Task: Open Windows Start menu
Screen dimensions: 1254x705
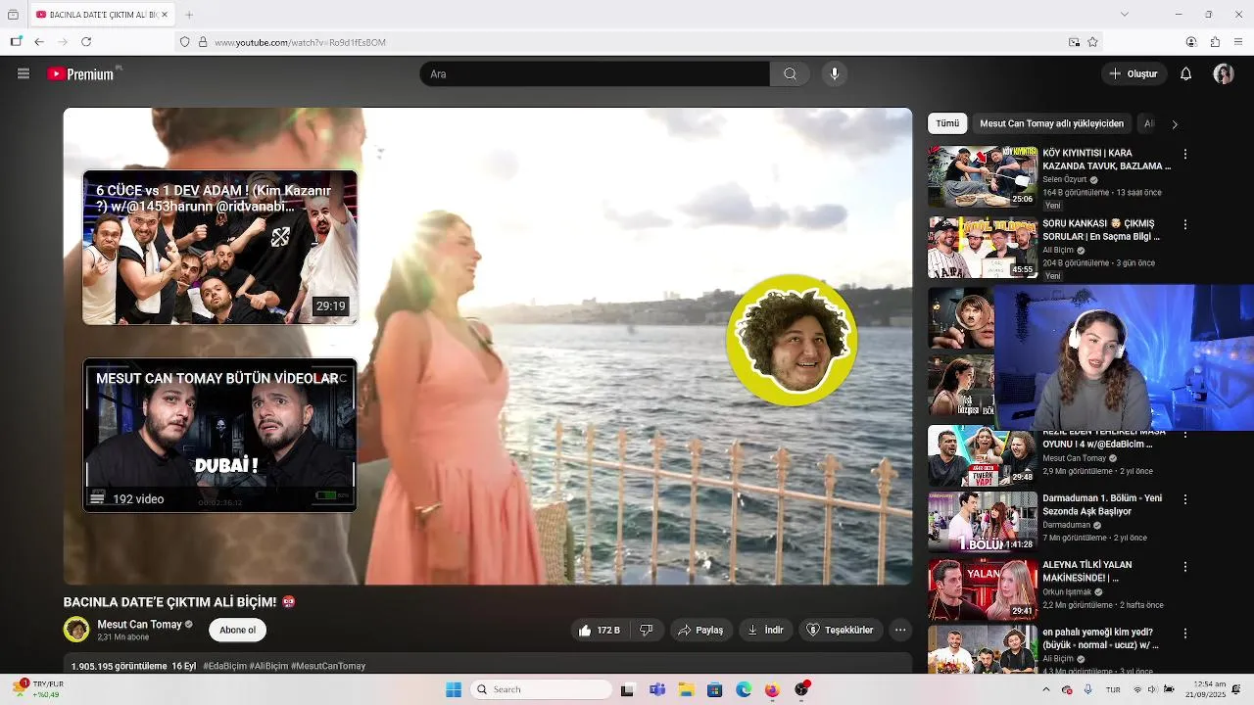Action: (454, 689)
